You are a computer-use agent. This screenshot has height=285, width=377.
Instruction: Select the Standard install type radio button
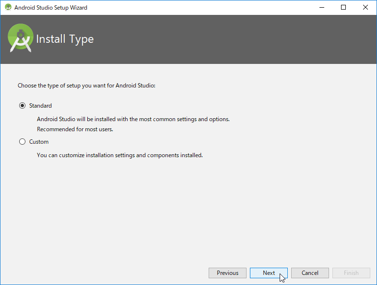pyautogui.click(x=23, y=106)
